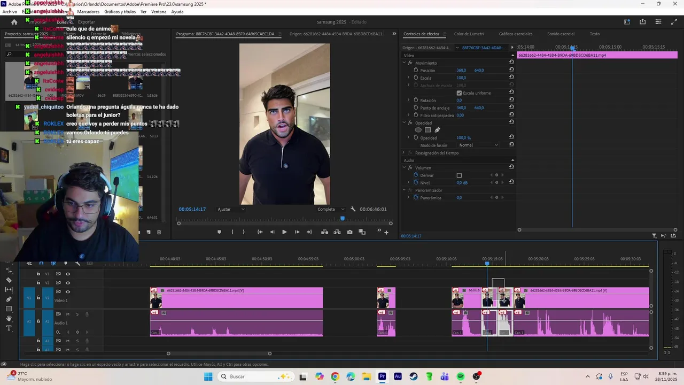
Task: Create ellipse mask under Opacidad
Action: [418, 130]
